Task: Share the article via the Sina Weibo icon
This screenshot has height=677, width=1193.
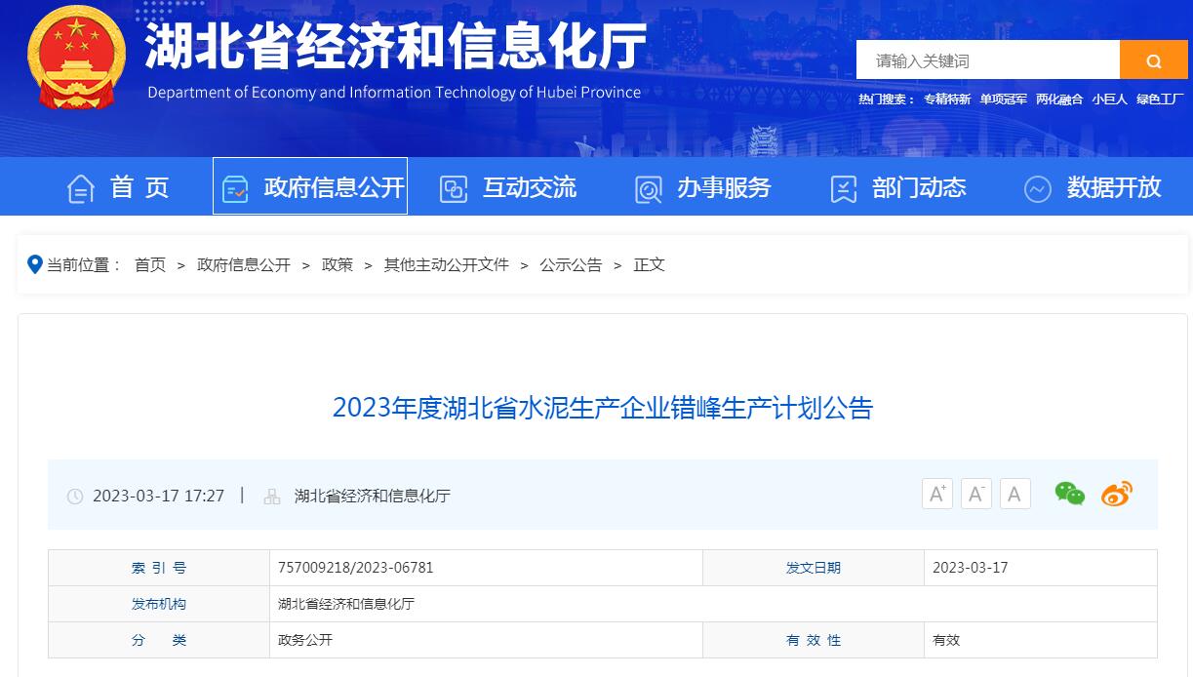Action: point(1116,494)
